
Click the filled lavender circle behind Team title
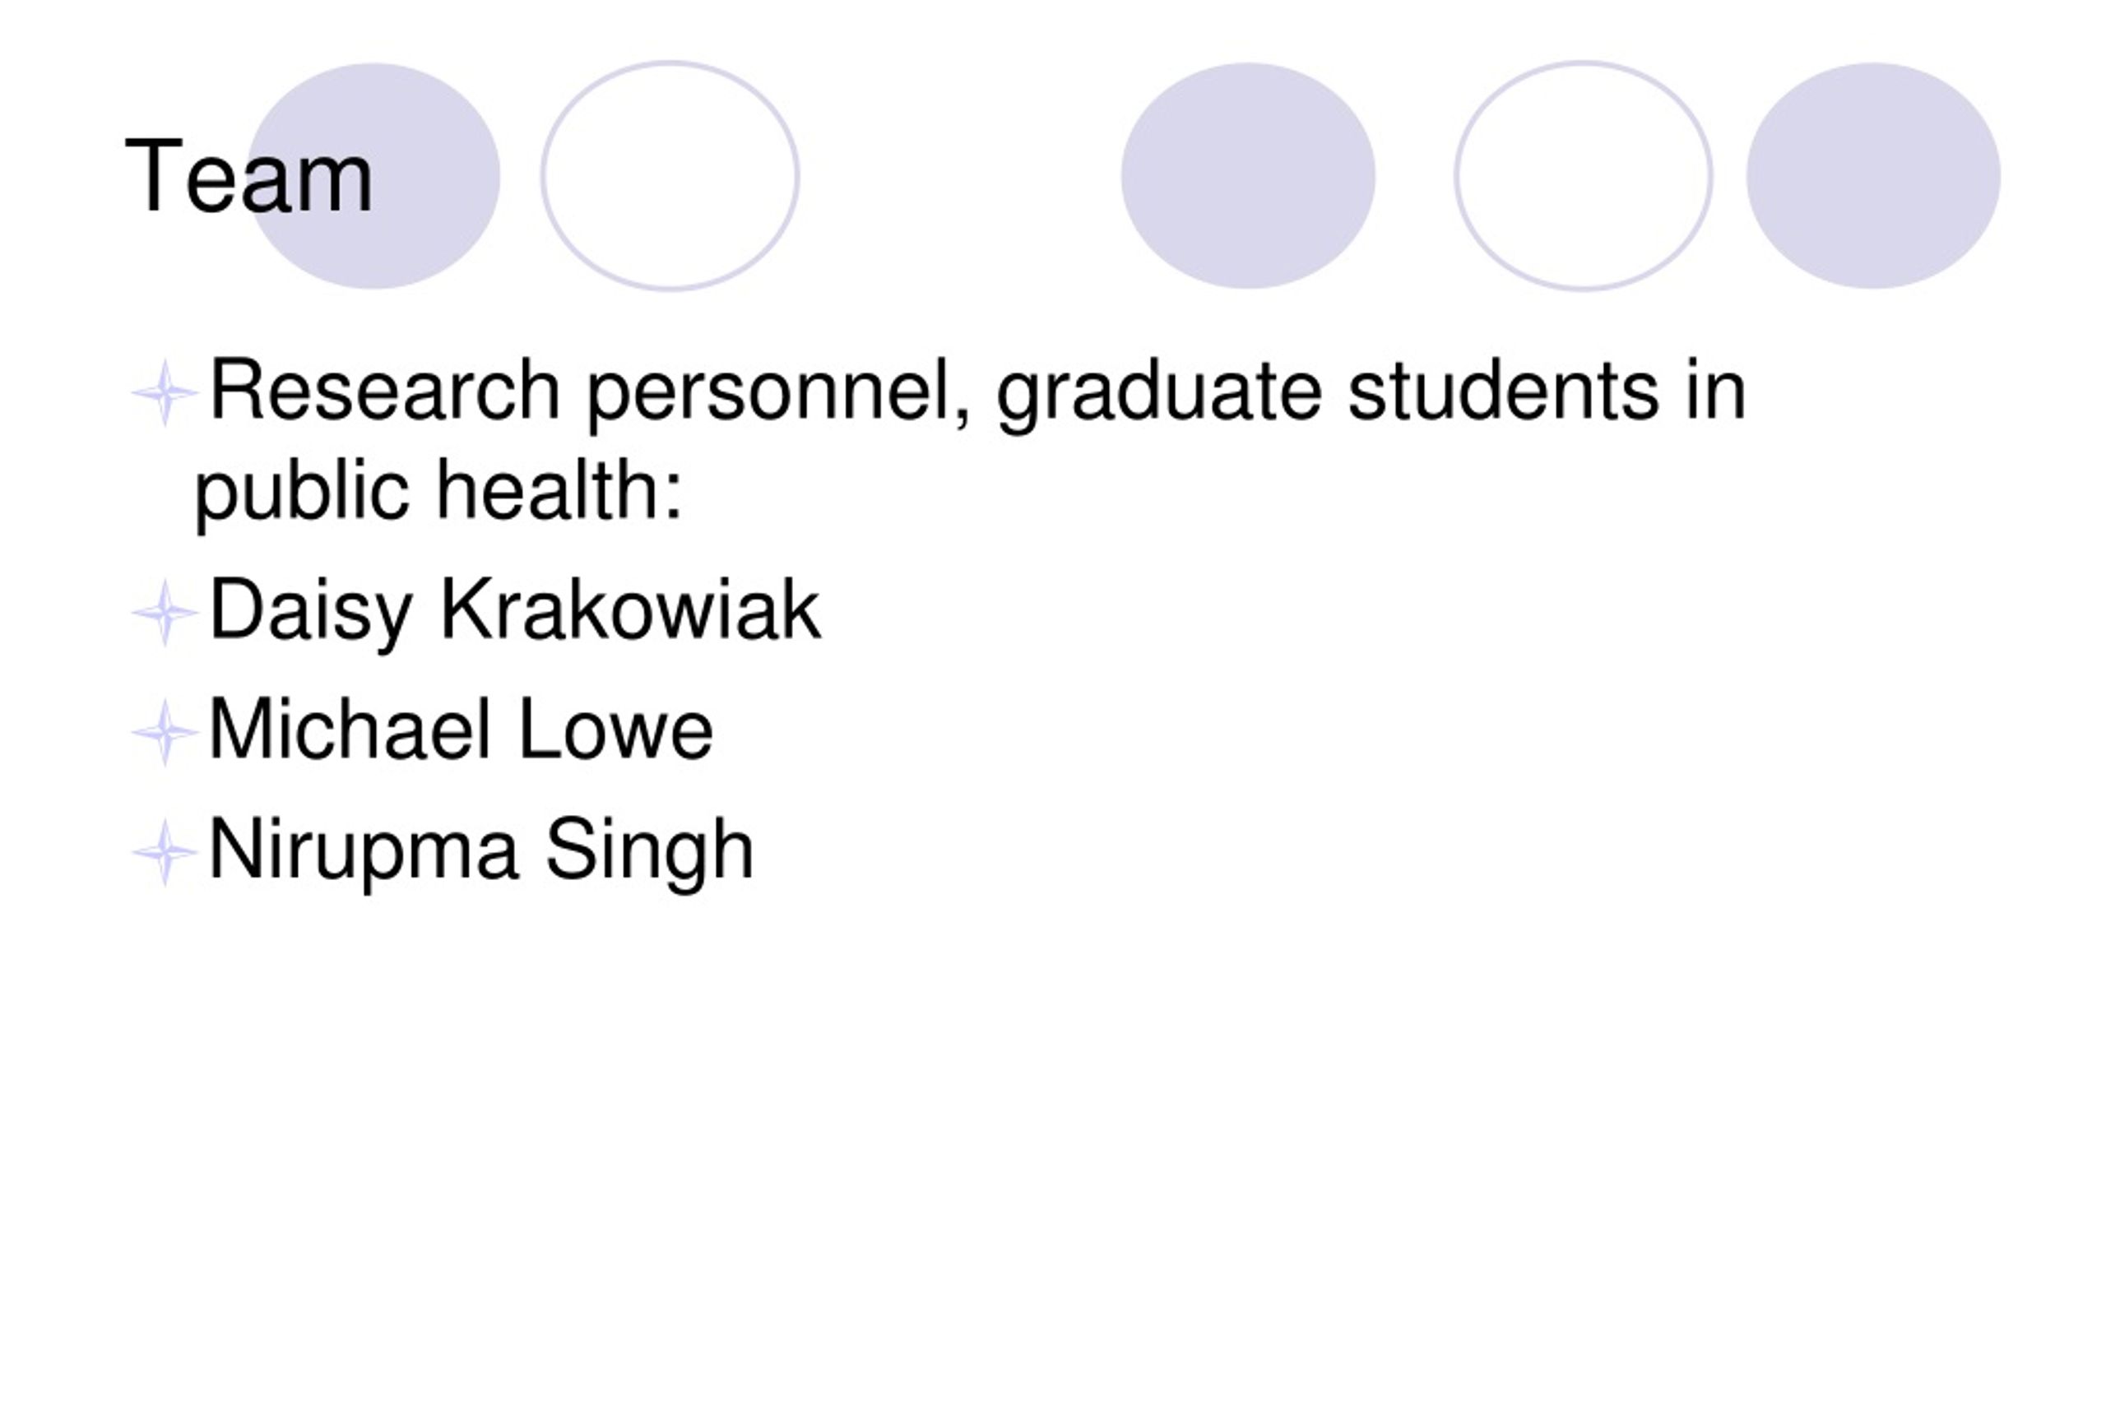(373, 175)
